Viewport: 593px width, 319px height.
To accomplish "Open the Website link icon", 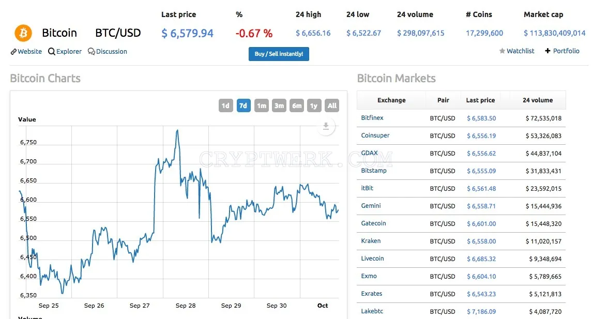I will point(13,52).
